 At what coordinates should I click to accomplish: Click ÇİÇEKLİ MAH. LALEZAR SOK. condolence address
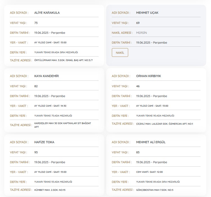pyautogui.click(x=165, y=124)
